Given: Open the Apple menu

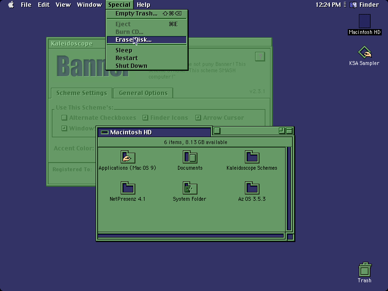Looking at the screenshot, I should tap(11, 5).
